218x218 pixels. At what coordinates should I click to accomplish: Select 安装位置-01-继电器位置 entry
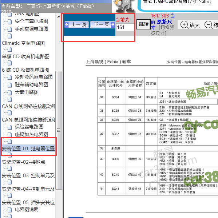[x=28, y=148]
